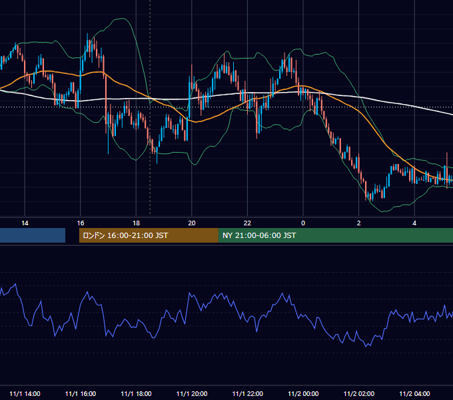This screenshot has height=400, width=453.
Task: Click the 11/2 04:00 date label
Action: point(414,393)
